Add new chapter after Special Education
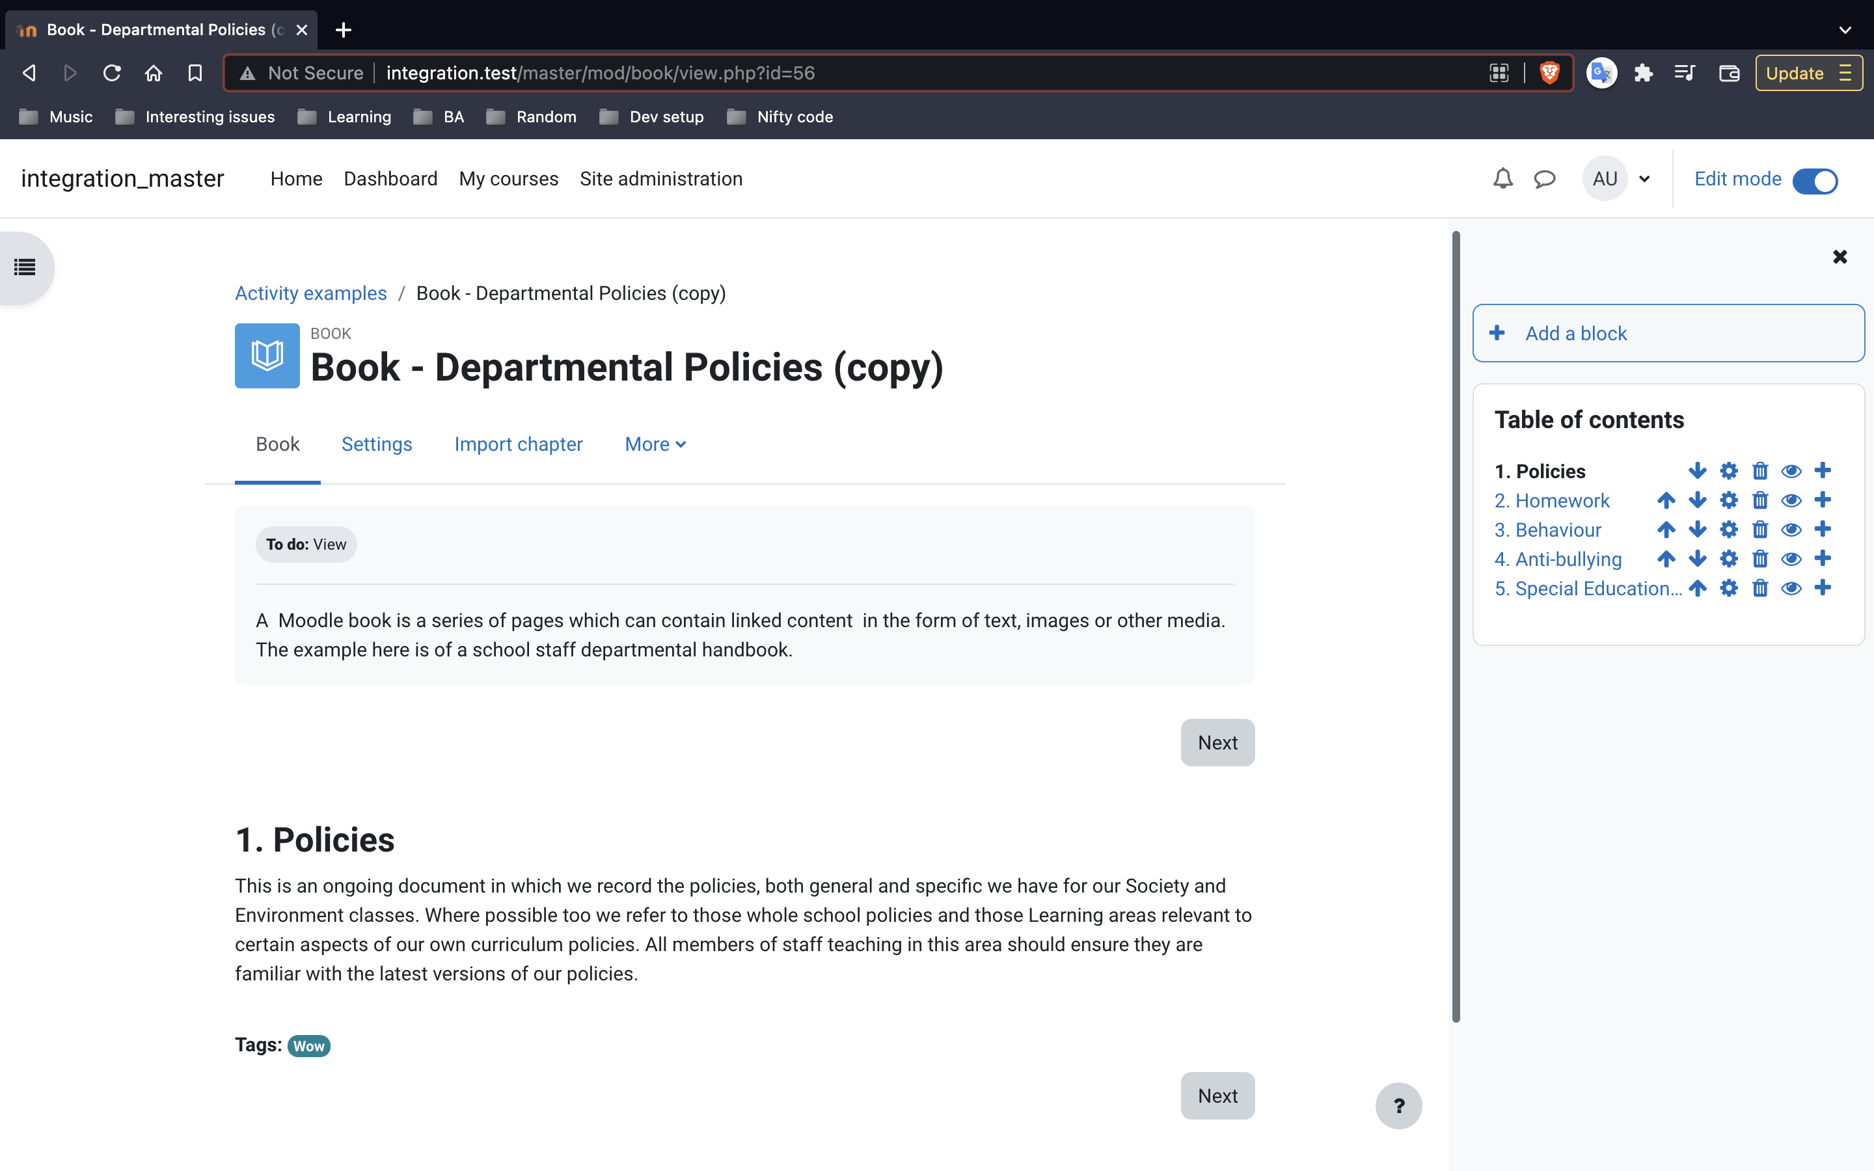 (x=1823, y=589)
